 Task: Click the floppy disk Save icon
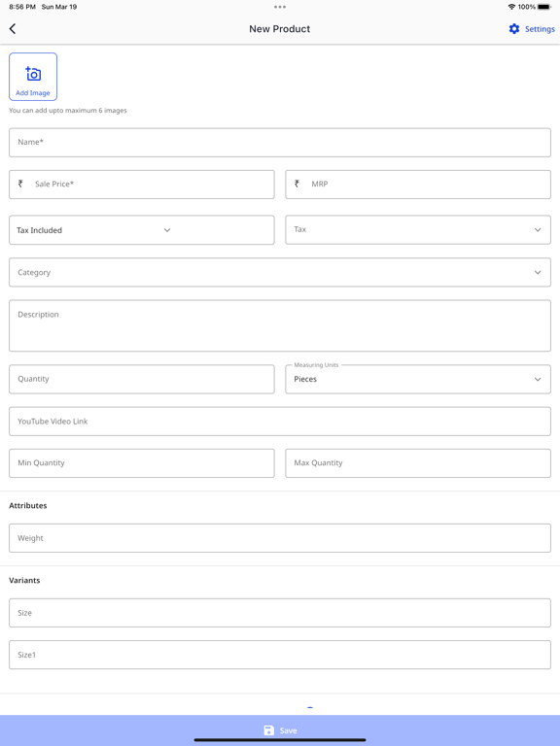268,730
